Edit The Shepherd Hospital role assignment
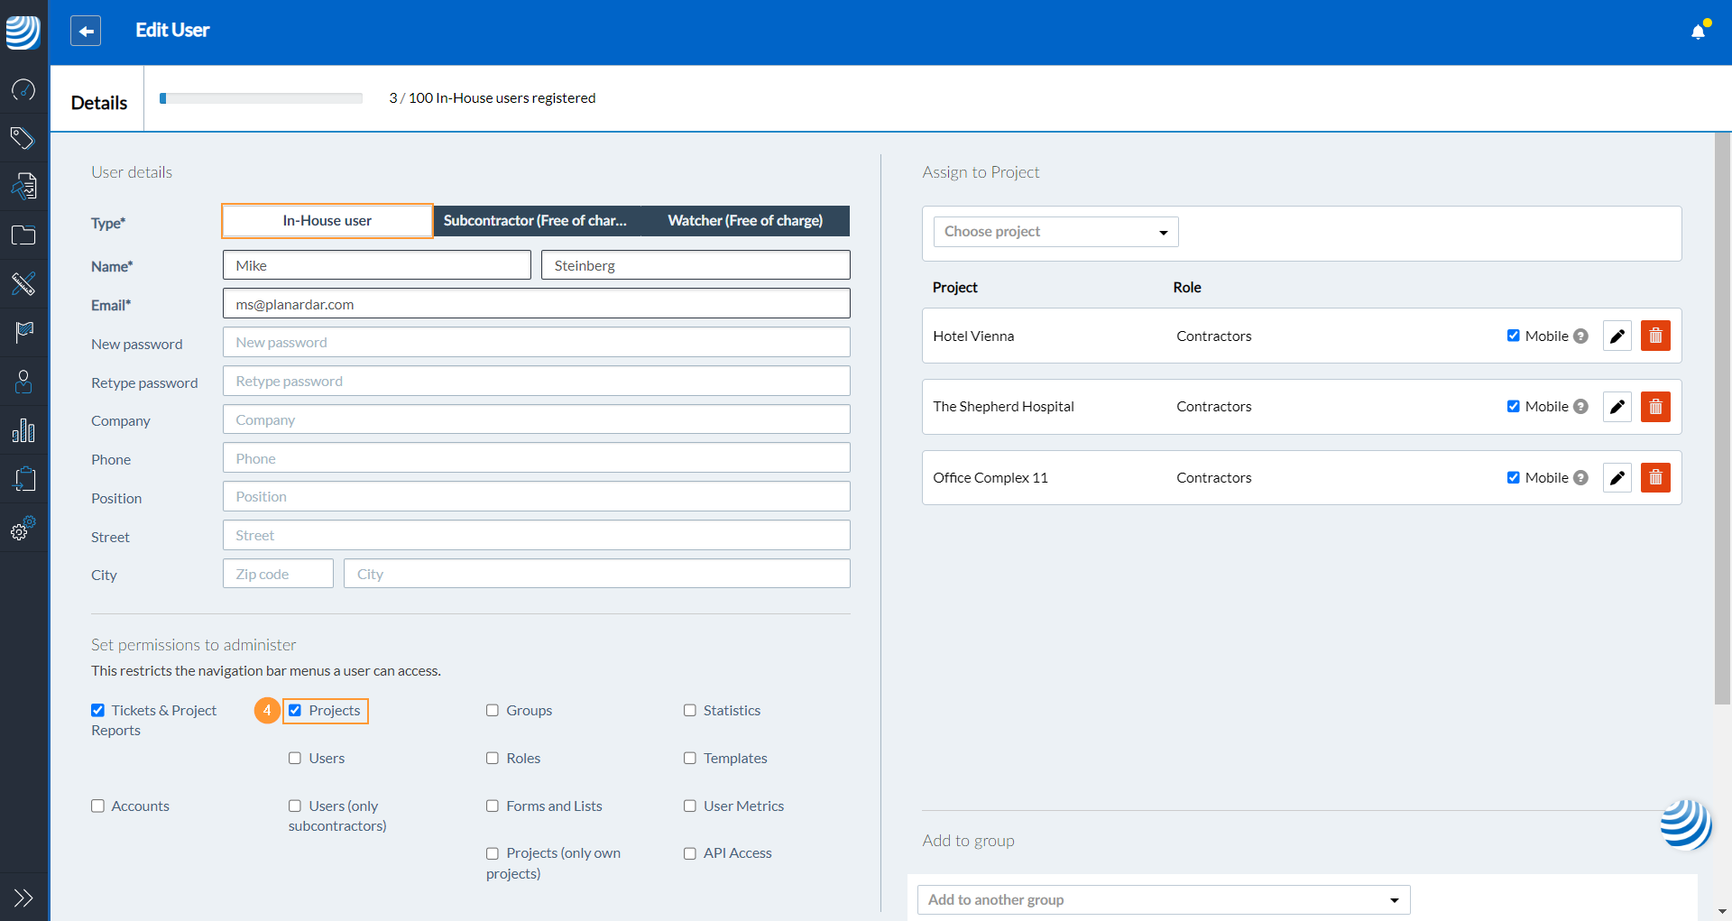The width and height of the screenshot is (1732, 921). [x=1617, y=407]
